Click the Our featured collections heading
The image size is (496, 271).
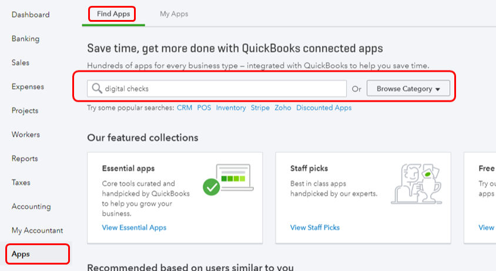point(143,138)
